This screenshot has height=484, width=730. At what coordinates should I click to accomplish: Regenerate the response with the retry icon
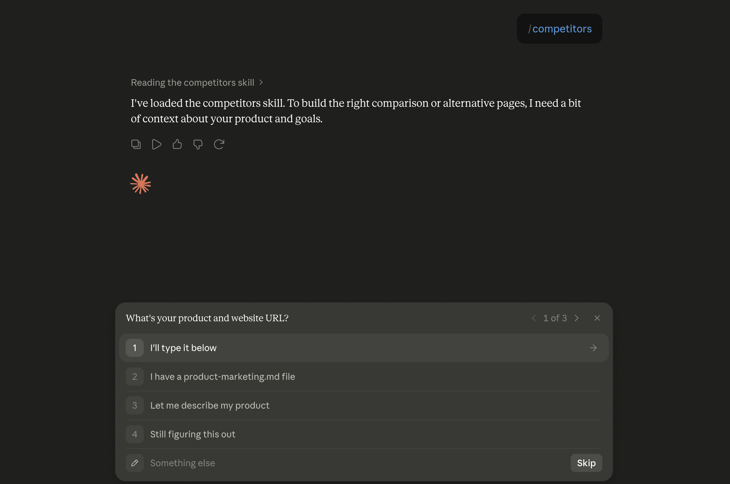pyautogui.click(x=219, y=144)
